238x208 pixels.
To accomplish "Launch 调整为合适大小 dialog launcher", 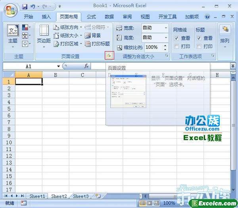I will (167, 56).
